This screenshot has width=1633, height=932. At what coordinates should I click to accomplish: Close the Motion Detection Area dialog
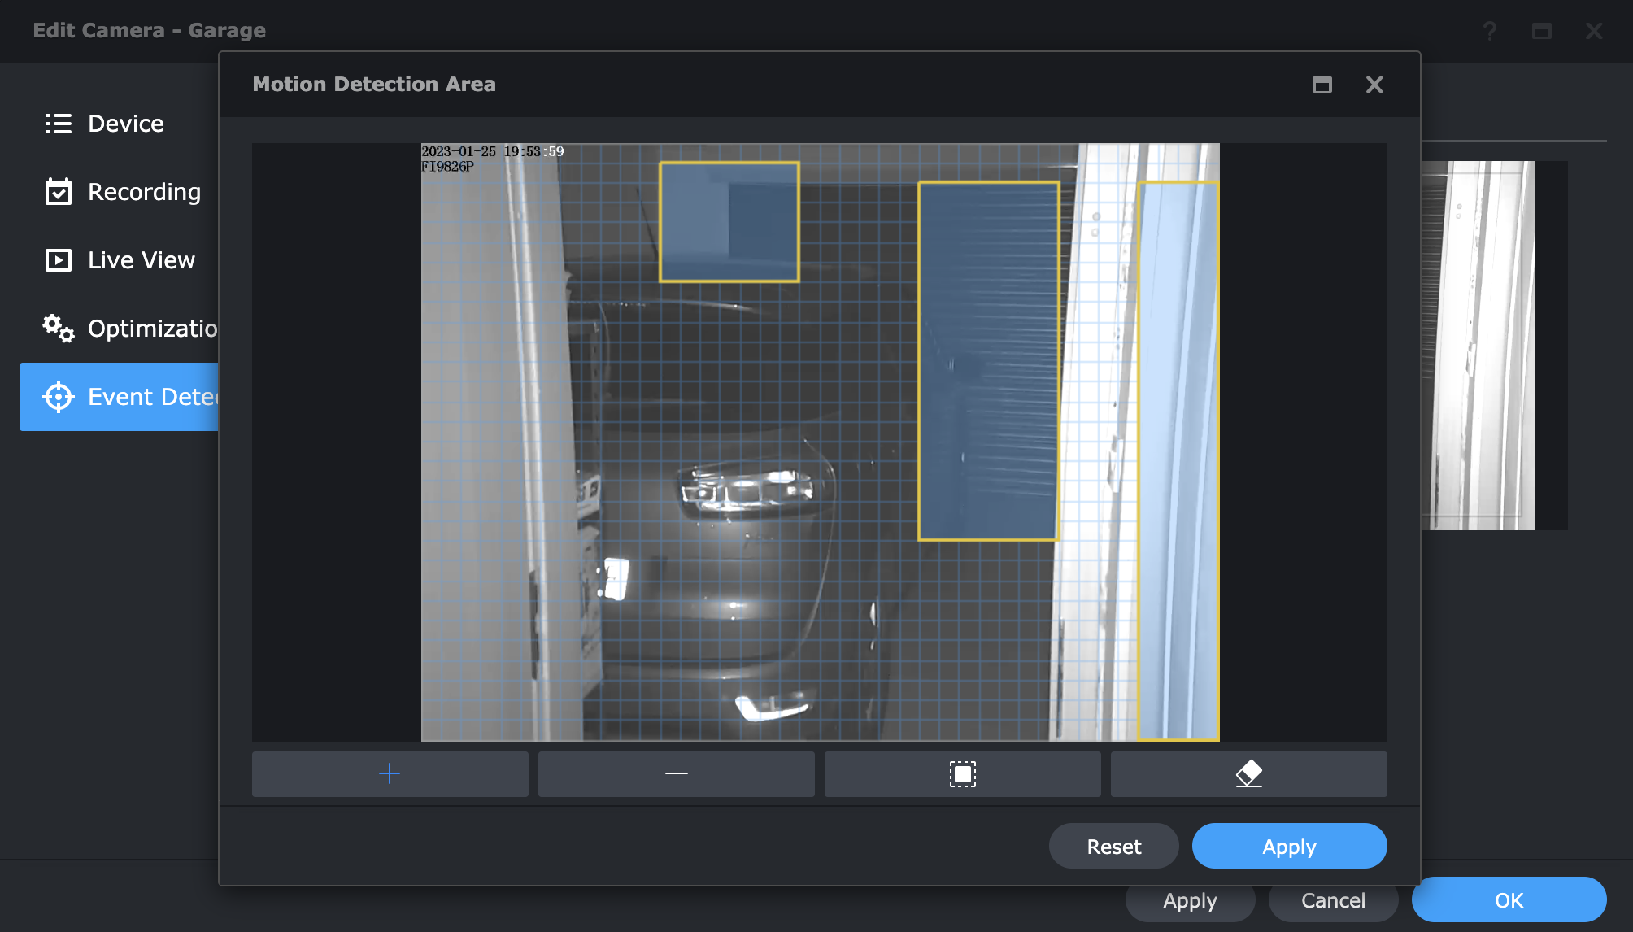(x=1374, y=85)
